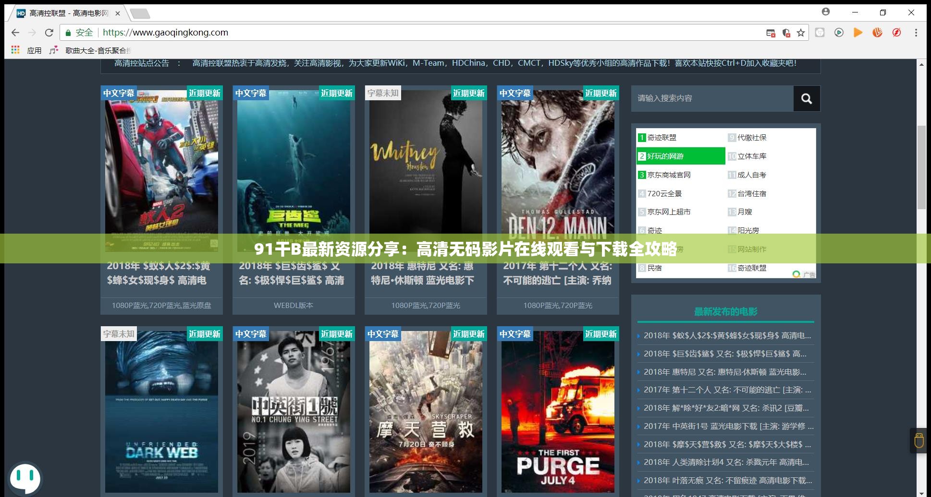Screen dimensions: 931x497
Task: Open the apps grid on the bookmarks bar
Action: pos(15,50)
